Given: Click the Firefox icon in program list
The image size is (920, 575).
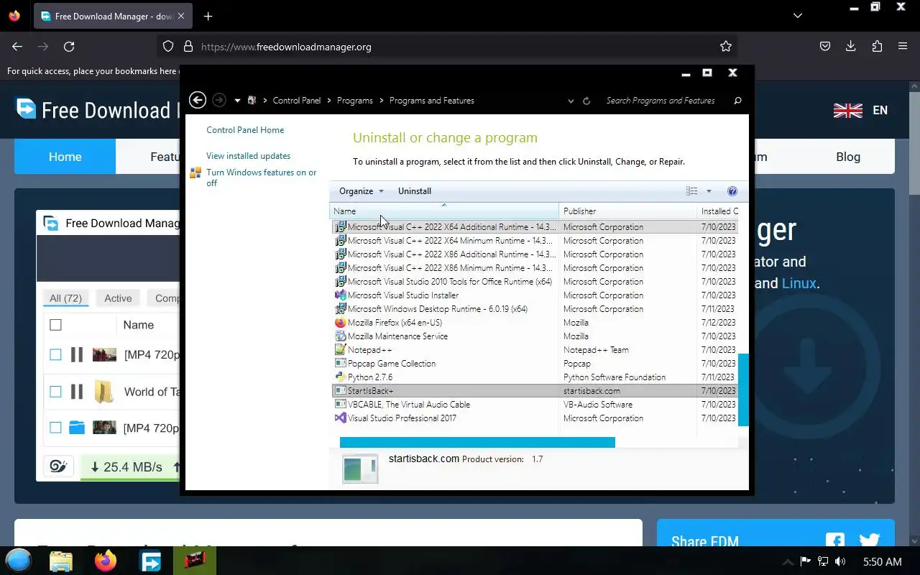Looking at the screenshot, I should pyautogui.click(x=341, y=323).
